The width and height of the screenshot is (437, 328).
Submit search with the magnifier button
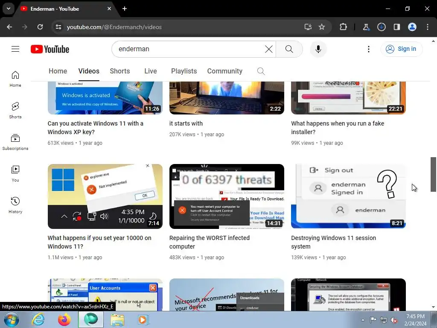(289, 49)
